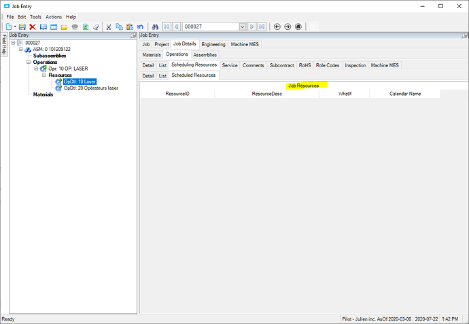
Task: Open the New icon dropdown arrow
Action: (15, 26)
